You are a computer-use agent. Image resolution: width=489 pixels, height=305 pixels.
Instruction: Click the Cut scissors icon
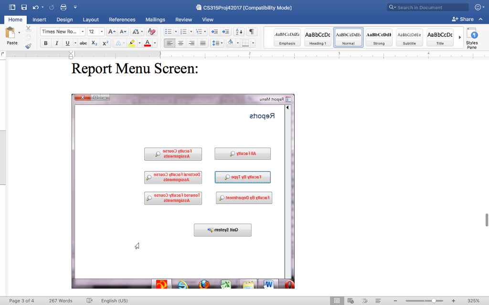coord(28,29)
